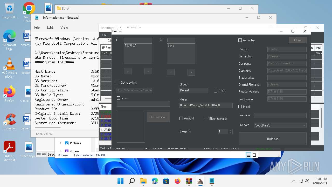
Task: Toggle the BSOD checkbox
Action: (216, 91)
